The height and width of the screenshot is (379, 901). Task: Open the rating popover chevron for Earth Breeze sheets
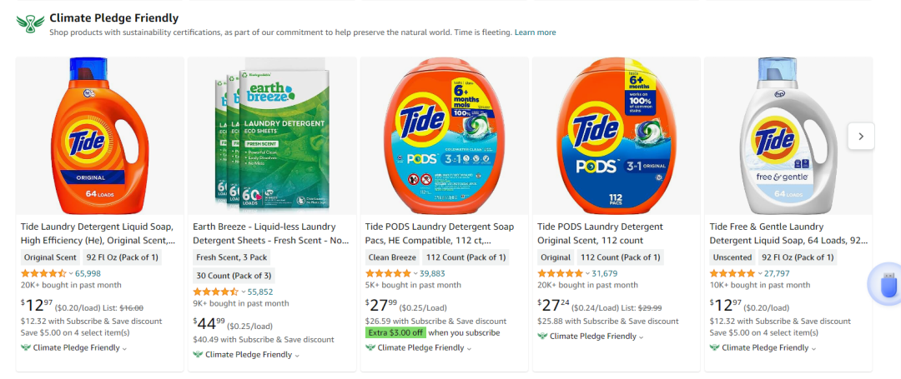point(243,292)
